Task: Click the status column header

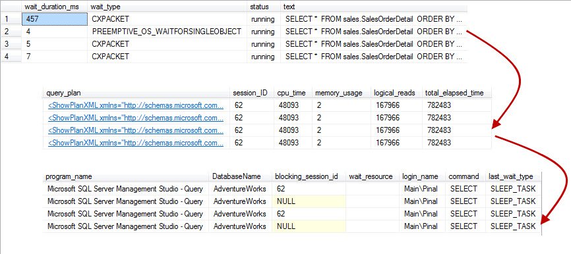Action: [x=264, y=7]
